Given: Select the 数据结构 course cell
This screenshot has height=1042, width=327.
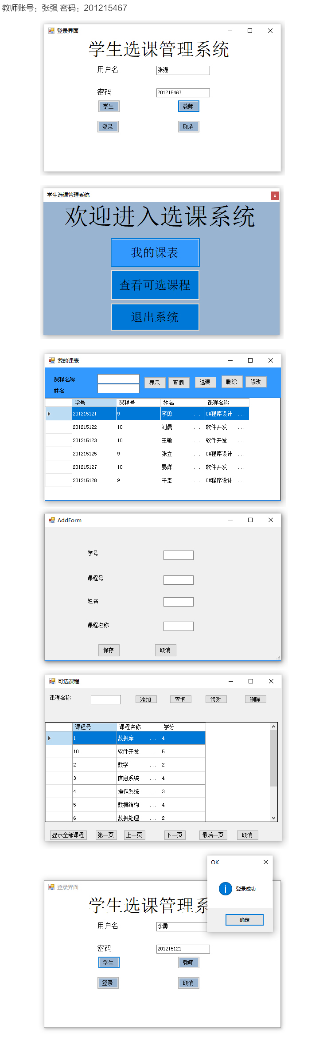Looking at the screenshot, I should click(x=138, y=805).
